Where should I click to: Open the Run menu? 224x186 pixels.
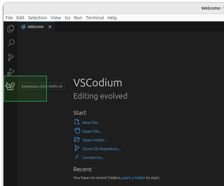click(78, 18)
